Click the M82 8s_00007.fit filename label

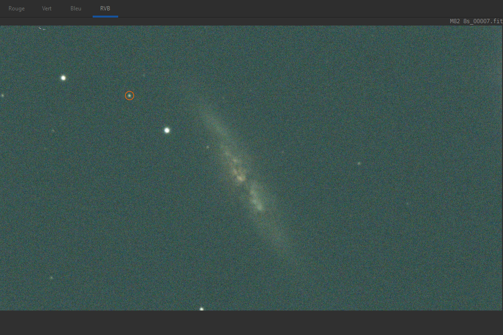pyautogui.click(x=476, y=21)
